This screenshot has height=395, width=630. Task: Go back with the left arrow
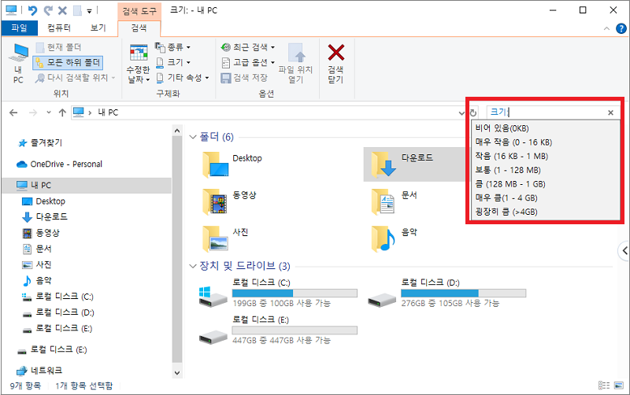tap(13, 113)
